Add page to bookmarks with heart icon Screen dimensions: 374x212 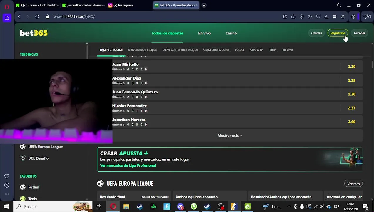tap(318, 17)
